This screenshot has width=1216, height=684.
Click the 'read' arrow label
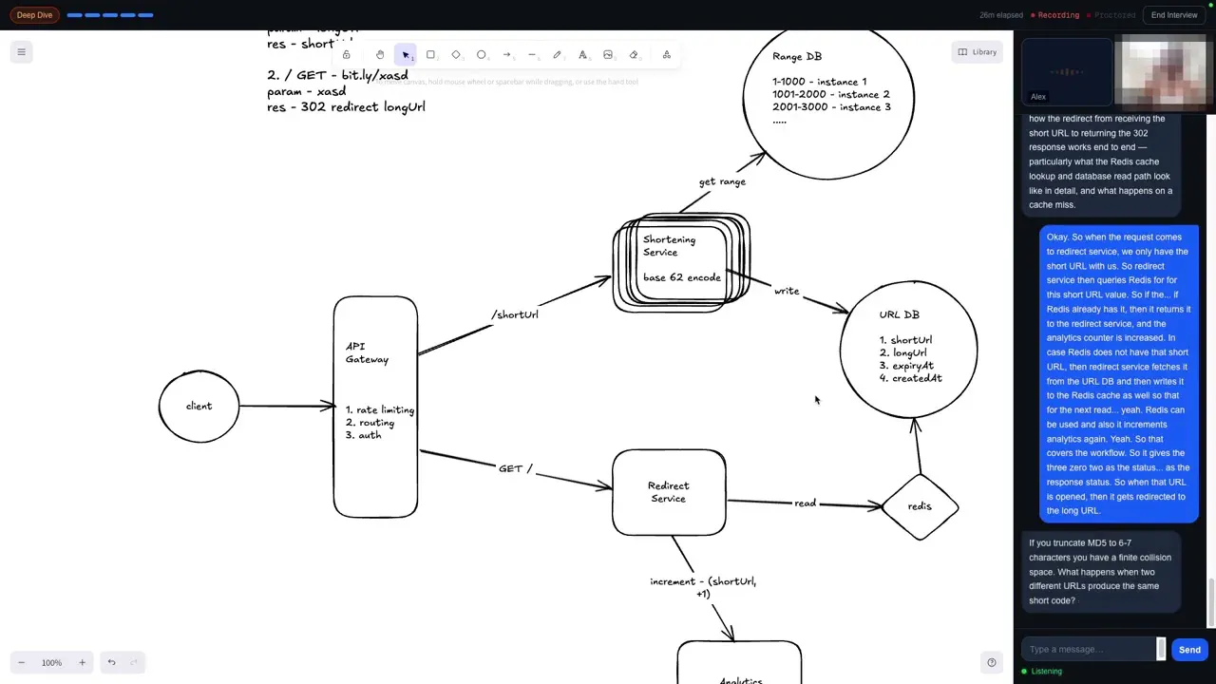805,503
